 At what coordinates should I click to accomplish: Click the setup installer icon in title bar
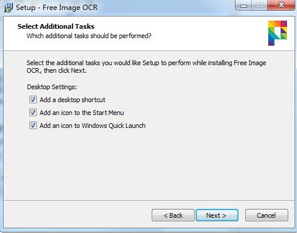coord(8,8)
